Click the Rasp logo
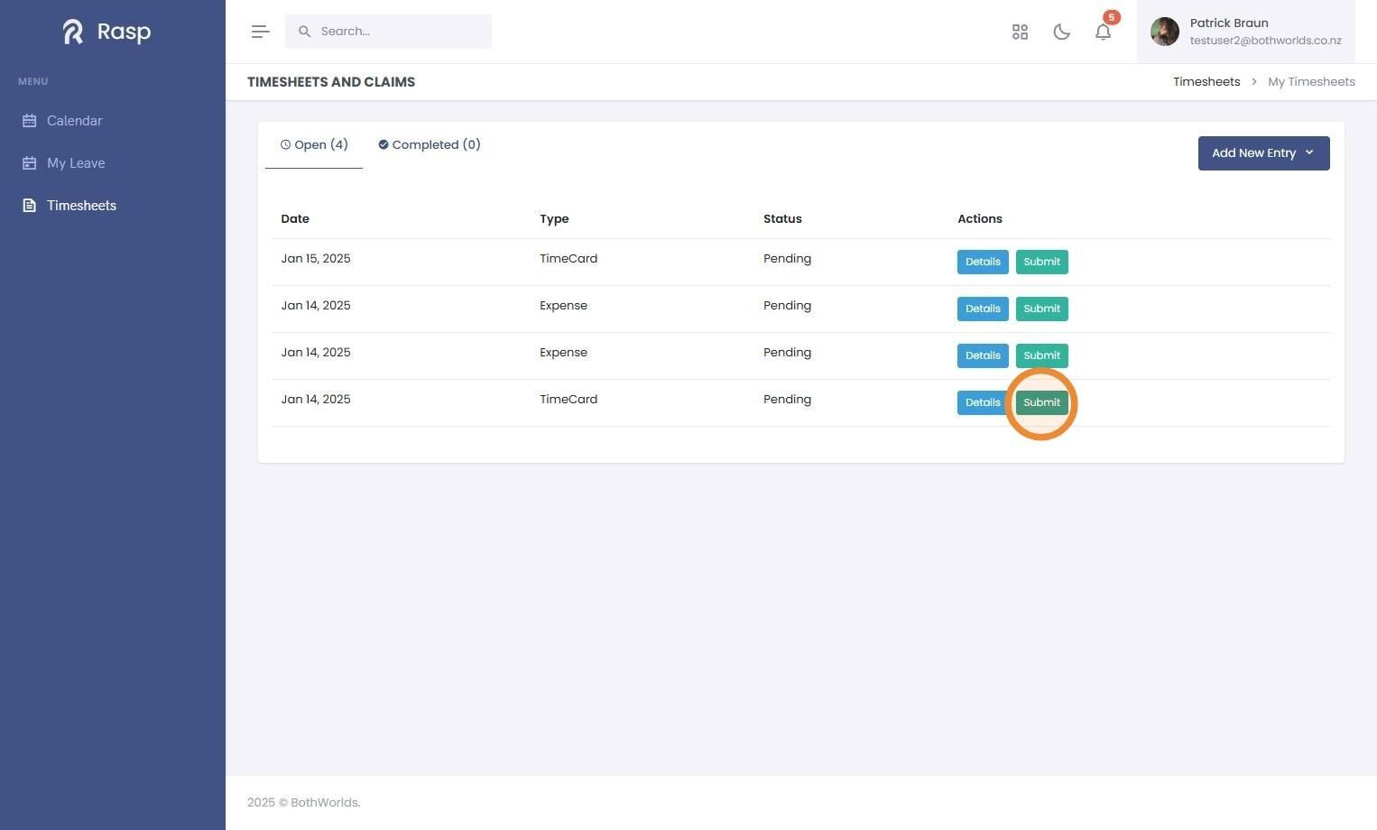Screen dimensions: 1377x830 coord(106,32)
